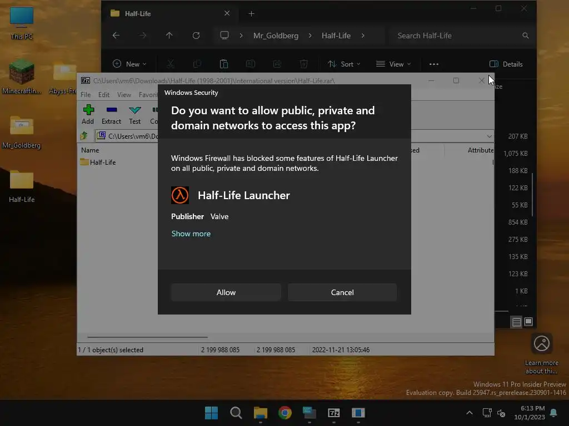Go back in File Explorer

(116, 35)
